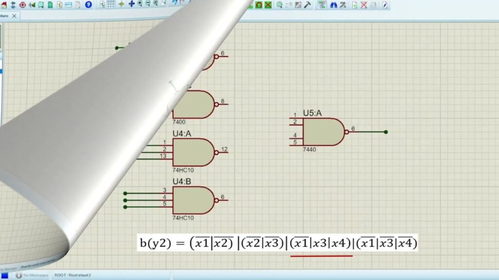Click the blue play button in the bottom corner
The image size is (499, 280).
click(x=4, y=275)
